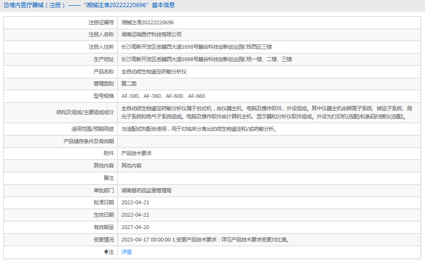The height and width of the screenshot is (262, 425).
Task: Click the document icon beside 境内医疗器械 title
Action: point(6,5)
